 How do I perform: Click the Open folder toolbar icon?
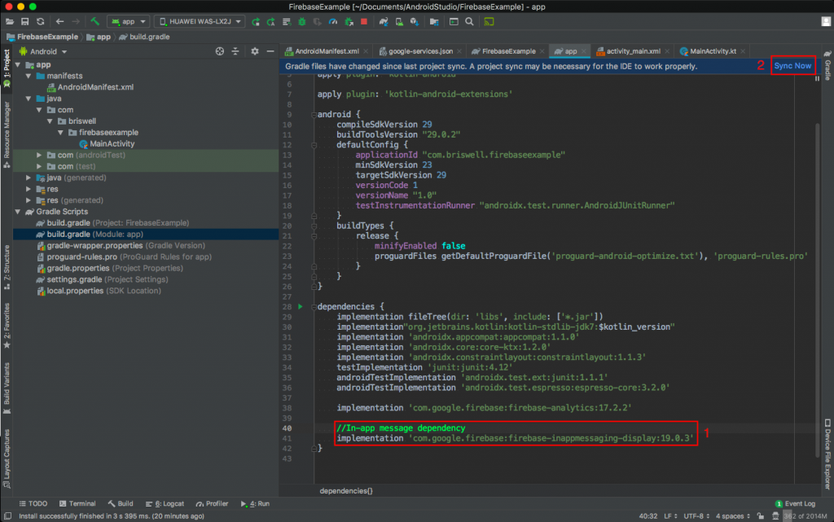pyautogui.click(x=10, y=22)
